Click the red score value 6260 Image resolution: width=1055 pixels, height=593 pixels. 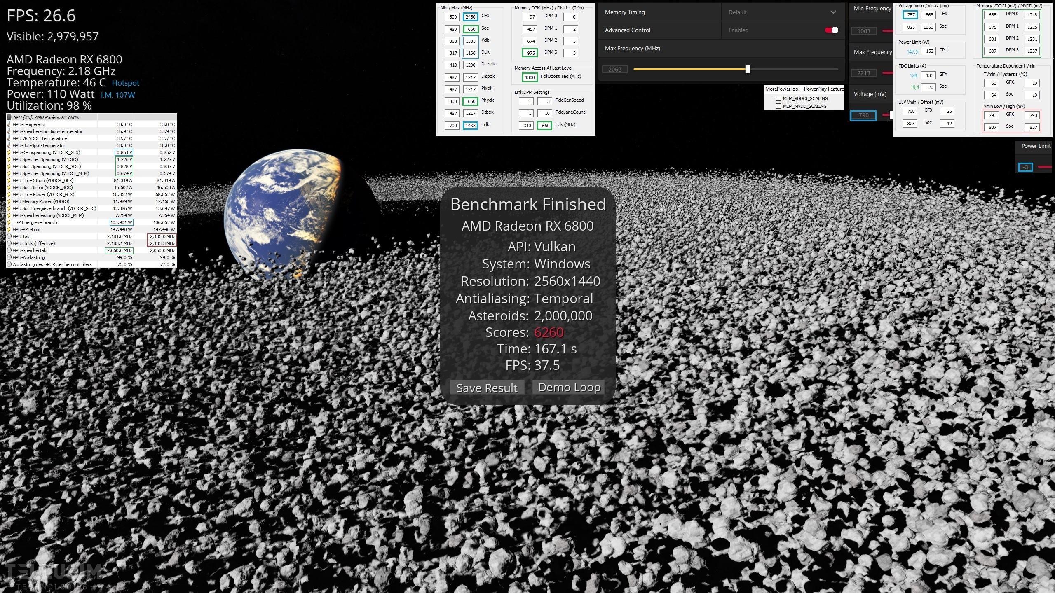(x=549, y=332)
